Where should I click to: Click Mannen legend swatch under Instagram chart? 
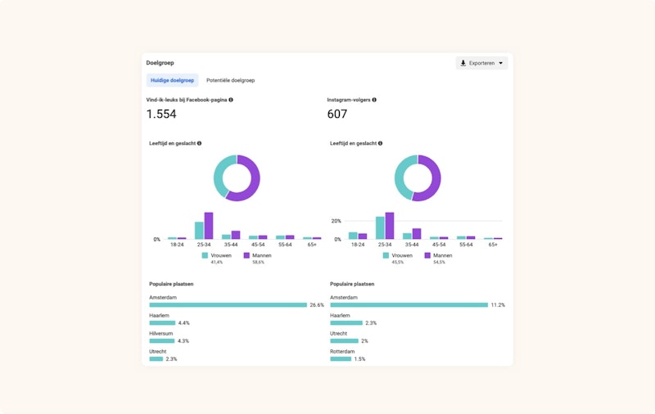pyautogui.click(x=427, y=255)
